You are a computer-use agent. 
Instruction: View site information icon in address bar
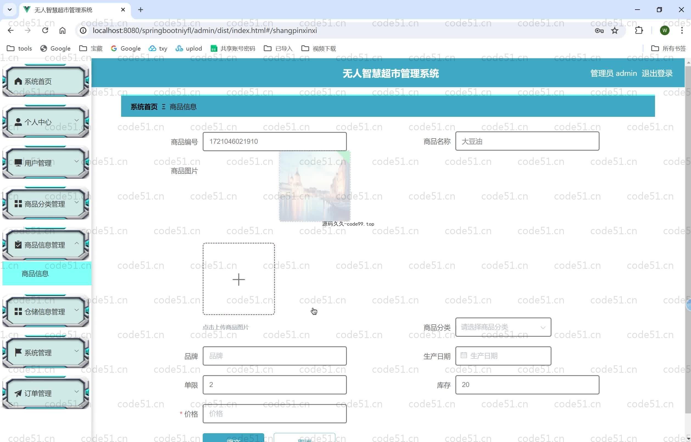point(83,31)
